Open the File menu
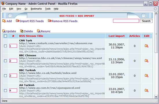The width and height of the screenshot is (159, 104). click(x=4, y=9)
